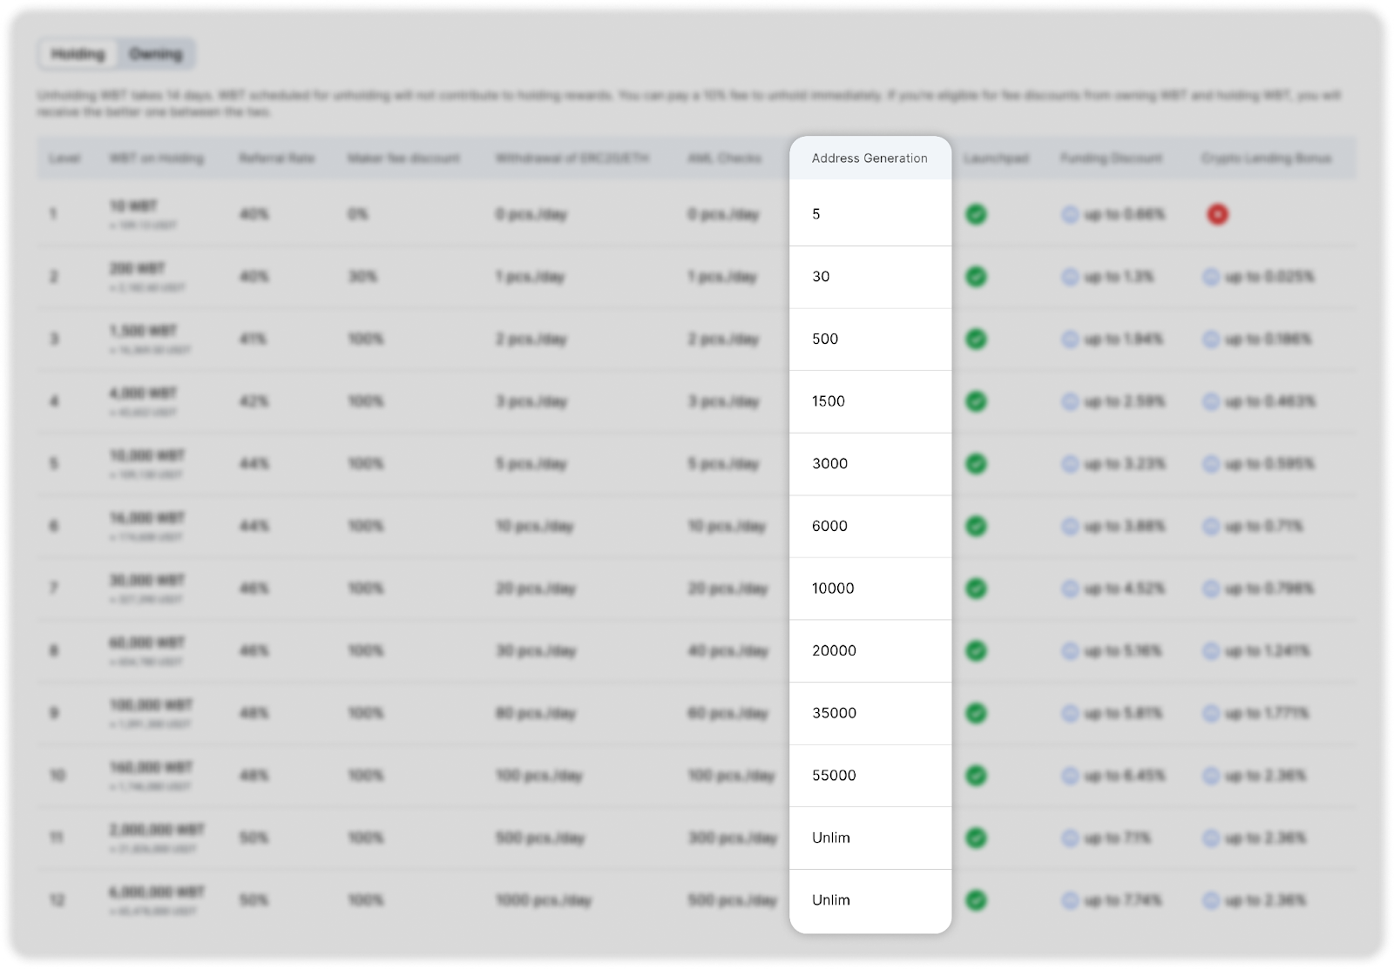Click Crypto Lending Bonus coin icon in level 10 row
This screenshot has width=1394, height=969.
coord(1210,776)
